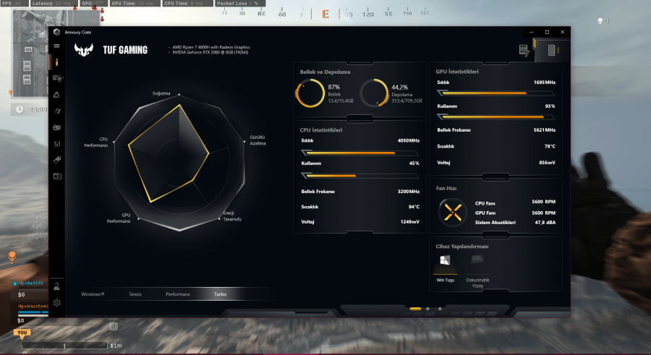Image resolution: width=651 pixels, height=355 pixels.
Task: Click the Depolama storage usage ring
Action: 374,93
